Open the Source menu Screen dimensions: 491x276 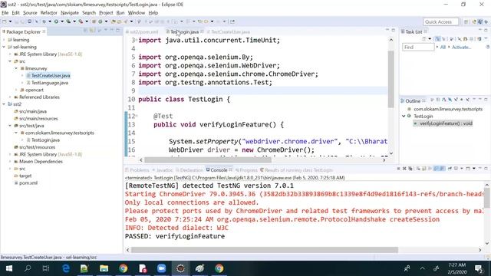[30, 13]
